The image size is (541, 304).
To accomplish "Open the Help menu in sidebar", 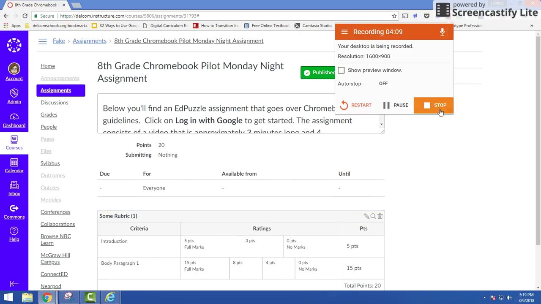I will (x=14, y=234).
